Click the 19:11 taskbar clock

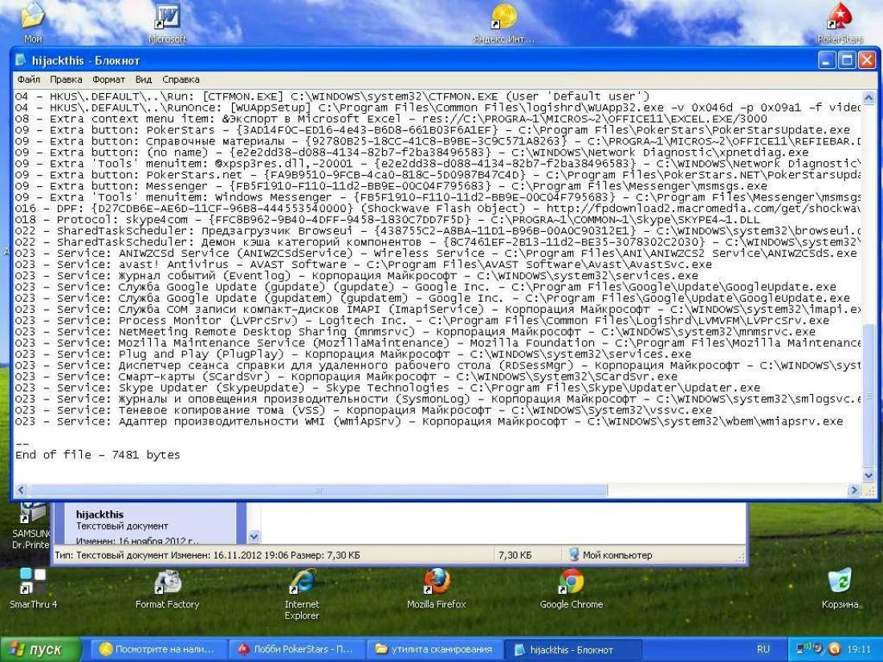[x=859, y=650]
